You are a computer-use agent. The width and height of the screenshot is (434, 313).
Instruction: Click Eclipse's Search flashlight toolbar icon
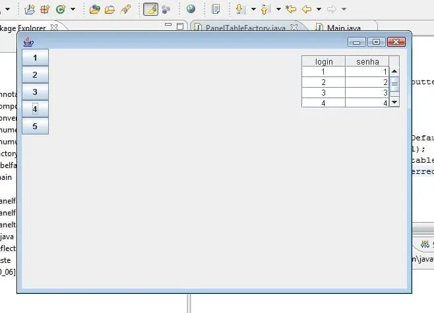point(125,9)
